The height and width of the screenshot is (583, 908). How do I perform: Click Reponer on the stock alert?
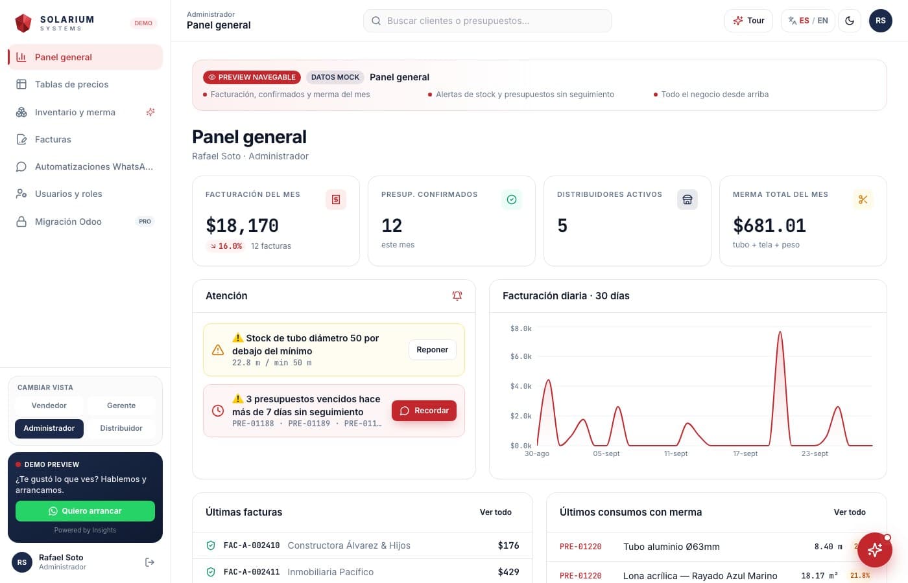(x=433, y=350)
